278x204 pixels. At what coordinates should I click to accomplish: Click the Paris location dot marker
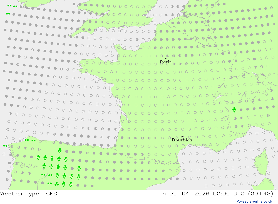166,58
